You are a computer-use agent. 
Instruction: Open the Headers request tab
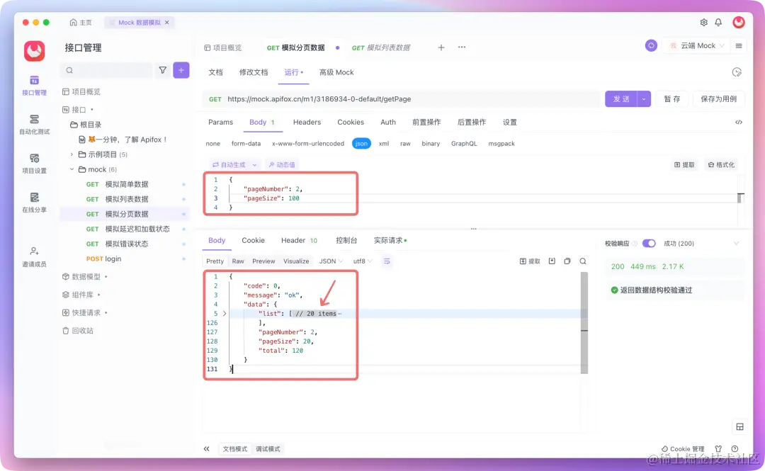coord(307,122)
